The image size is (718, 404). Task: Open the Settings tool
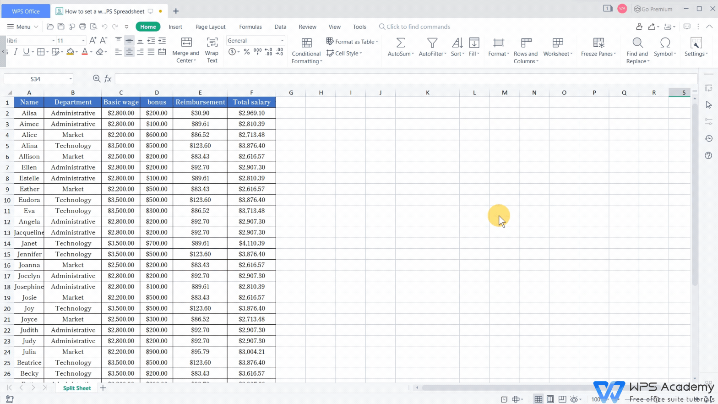click(x=696, y=47)
